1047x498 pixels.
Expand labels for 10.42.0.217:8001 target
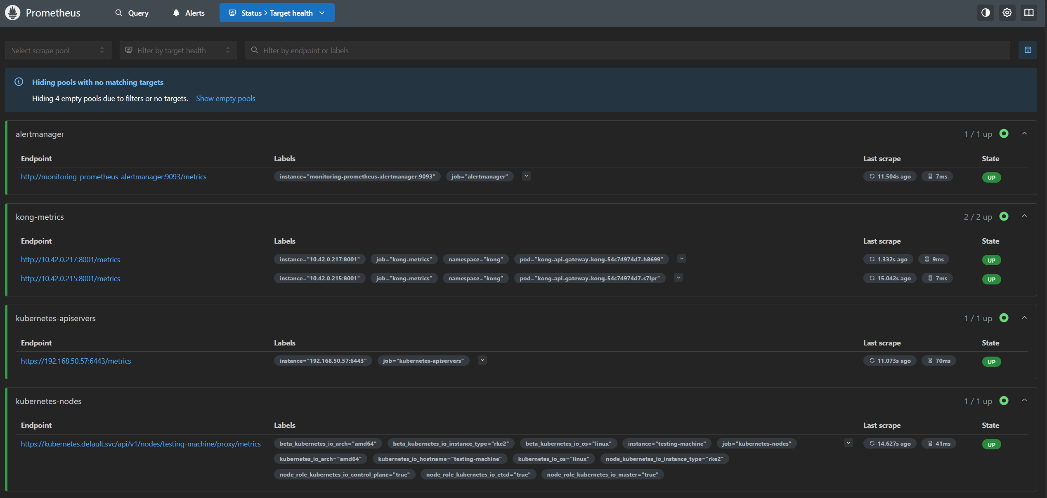682,259
